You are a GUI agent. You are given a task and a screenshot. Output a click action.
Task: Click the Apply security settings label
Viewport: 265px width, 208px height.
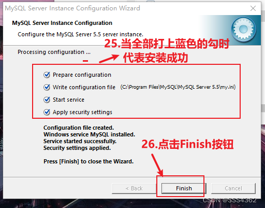click(x=82, y=112)
